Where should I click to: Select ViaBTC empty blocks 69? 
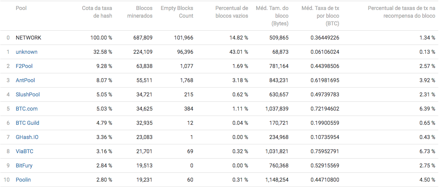[x=190, y=151]
